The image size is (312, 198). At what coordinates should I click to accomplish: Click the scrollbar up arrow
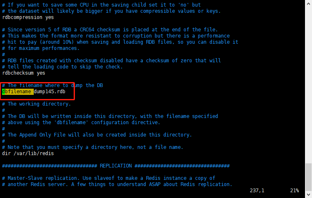308,3
